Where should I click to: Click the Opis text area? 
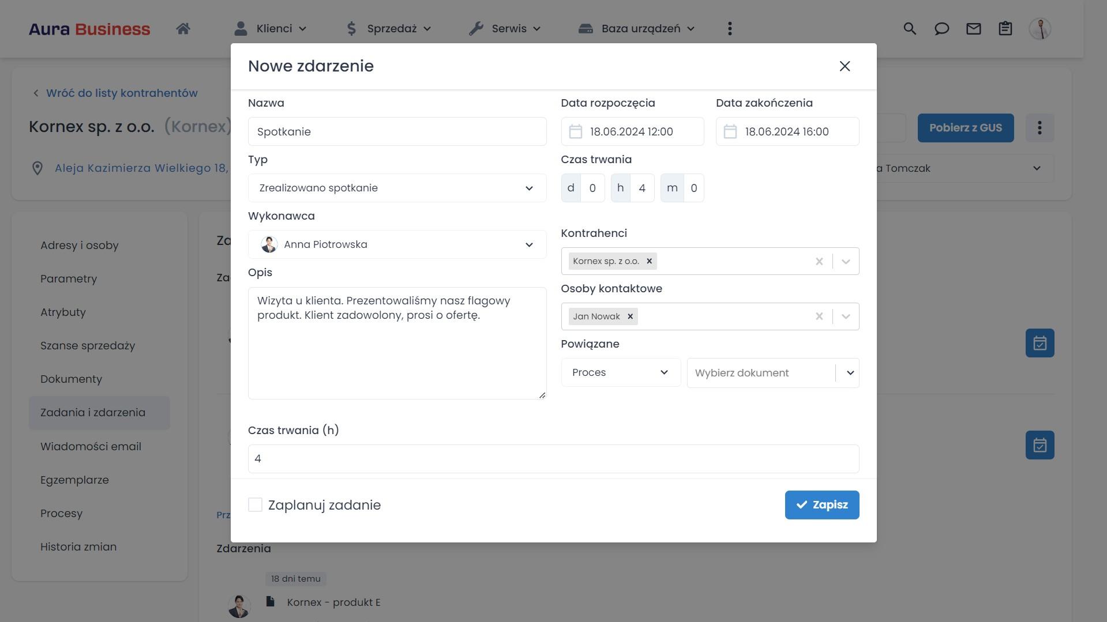[x=397, y=344]
